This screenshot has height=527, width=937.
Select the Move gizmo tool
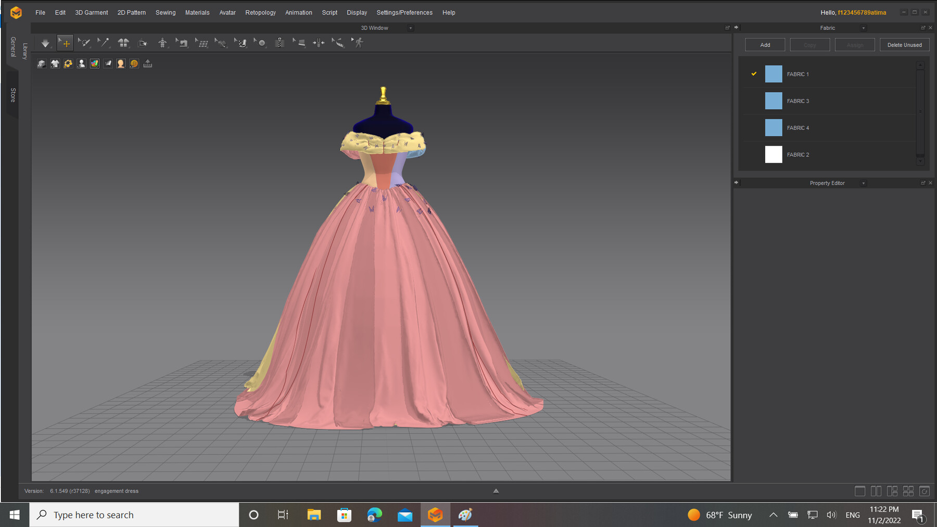(65, 43)
